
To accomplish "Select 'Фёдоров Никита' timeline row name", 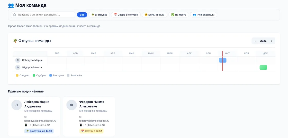I will tap(32, 67).
